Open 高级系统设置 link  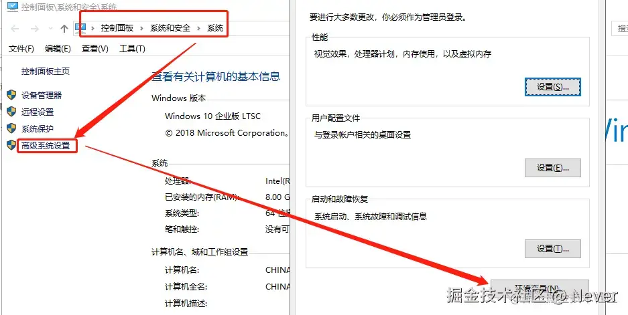click(46, 146)
